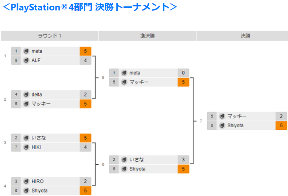Click マッキー's team icon in the final

pyautogui.click(x=222, y=116)
